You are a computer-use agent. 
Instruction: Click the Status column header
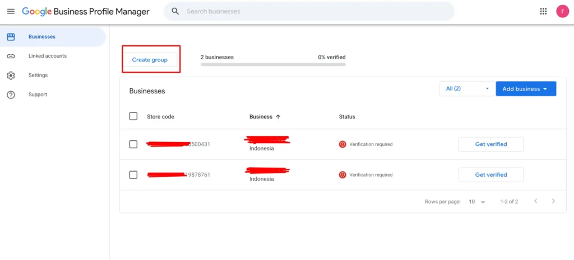(347, 117)
